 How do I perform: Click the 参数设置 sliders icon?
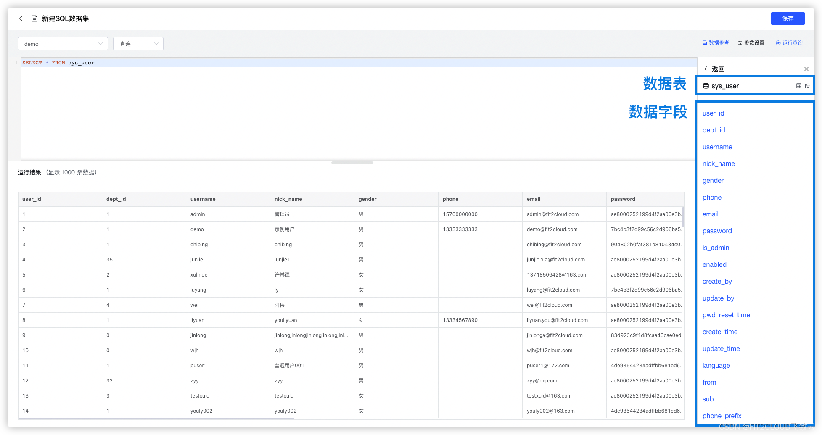pyautogui.click(x=740, y=43)
